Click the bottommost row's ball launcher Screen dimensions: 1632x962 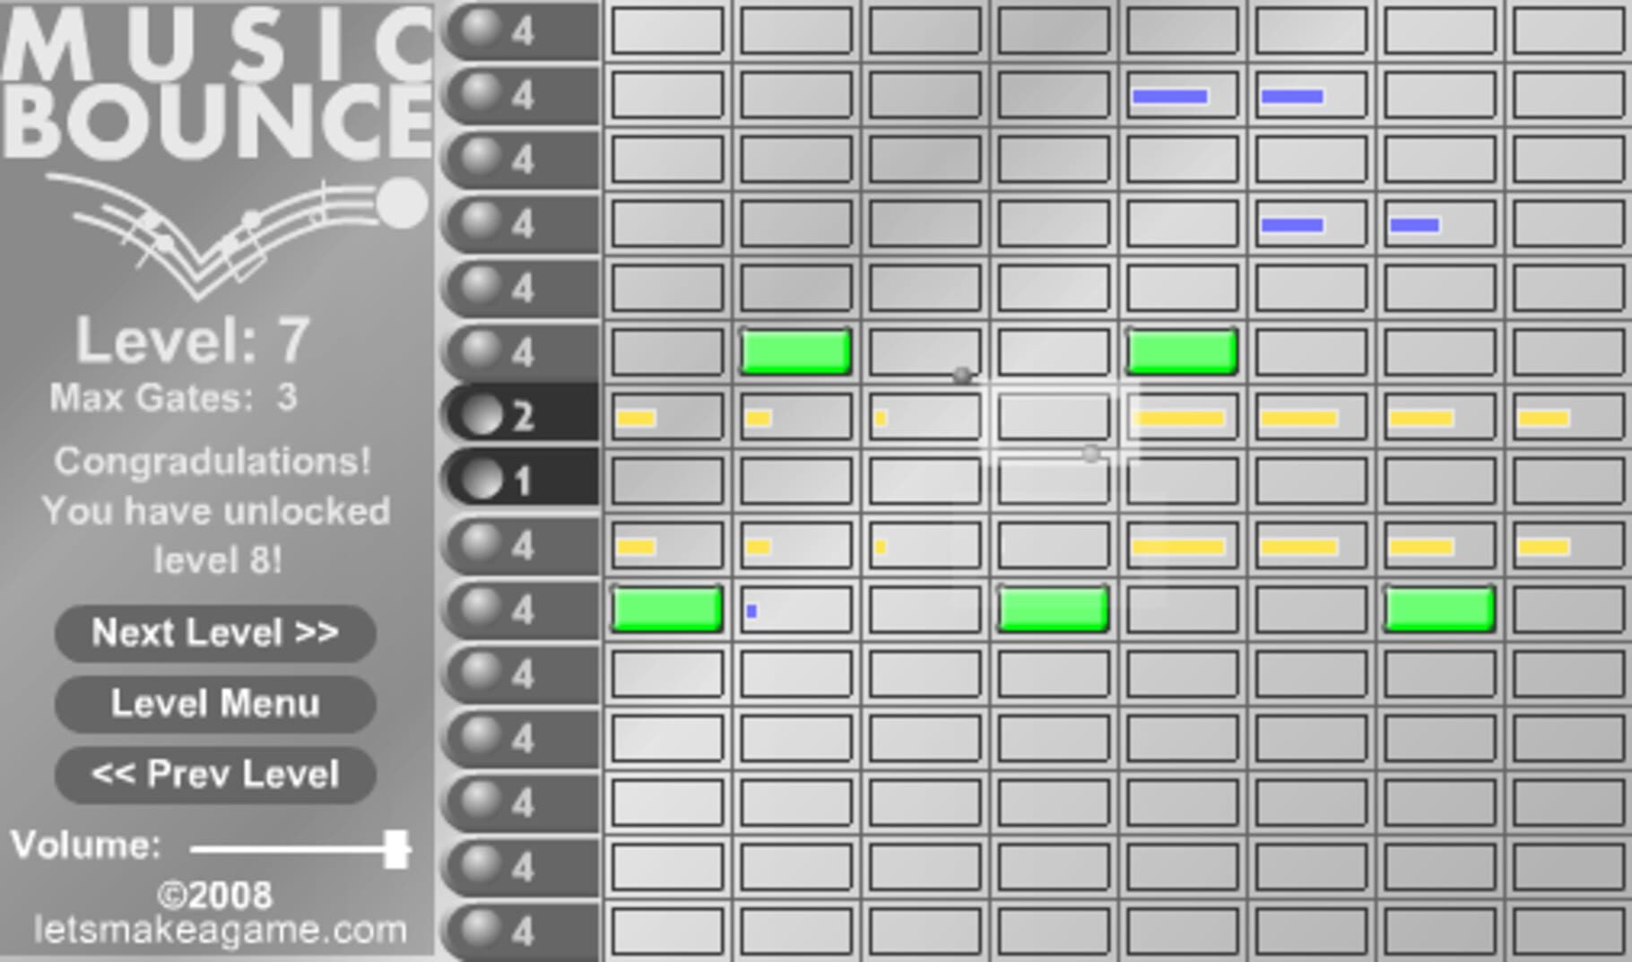520,931
